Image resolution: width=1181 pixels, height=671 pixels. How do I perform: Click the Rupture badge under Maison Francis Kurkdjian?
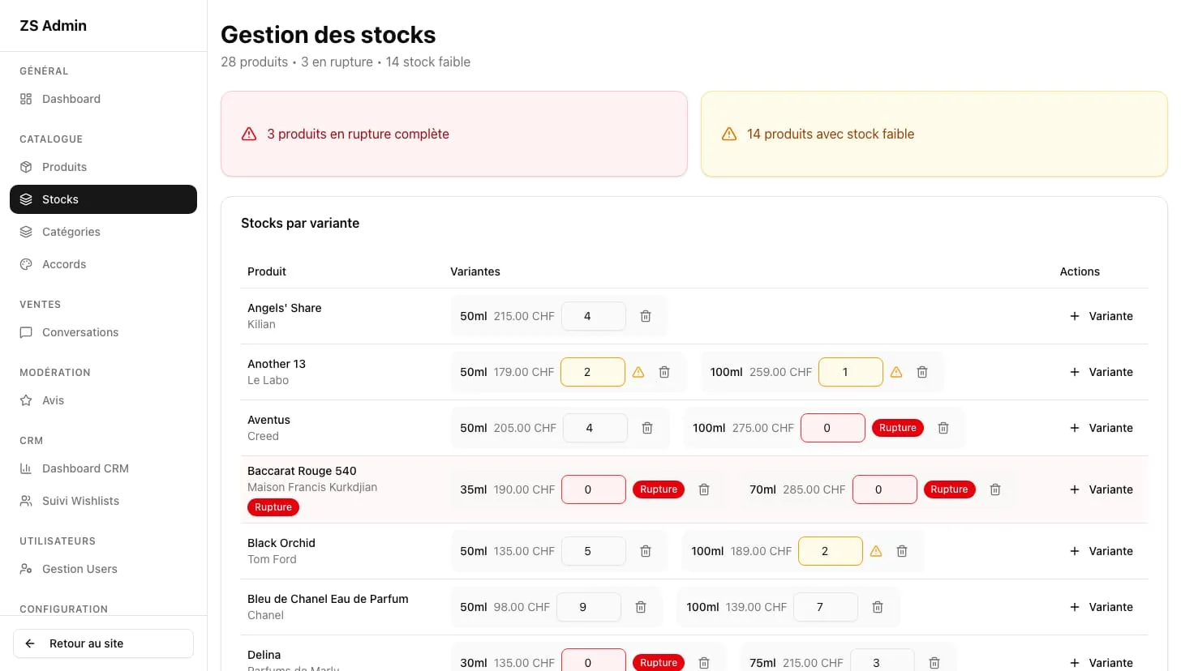pos(273,507)
